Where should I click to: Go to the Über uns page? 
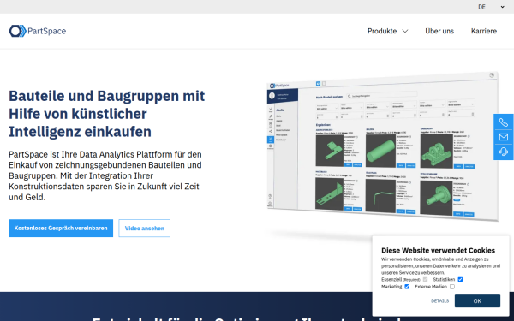[x=439, y=31]
